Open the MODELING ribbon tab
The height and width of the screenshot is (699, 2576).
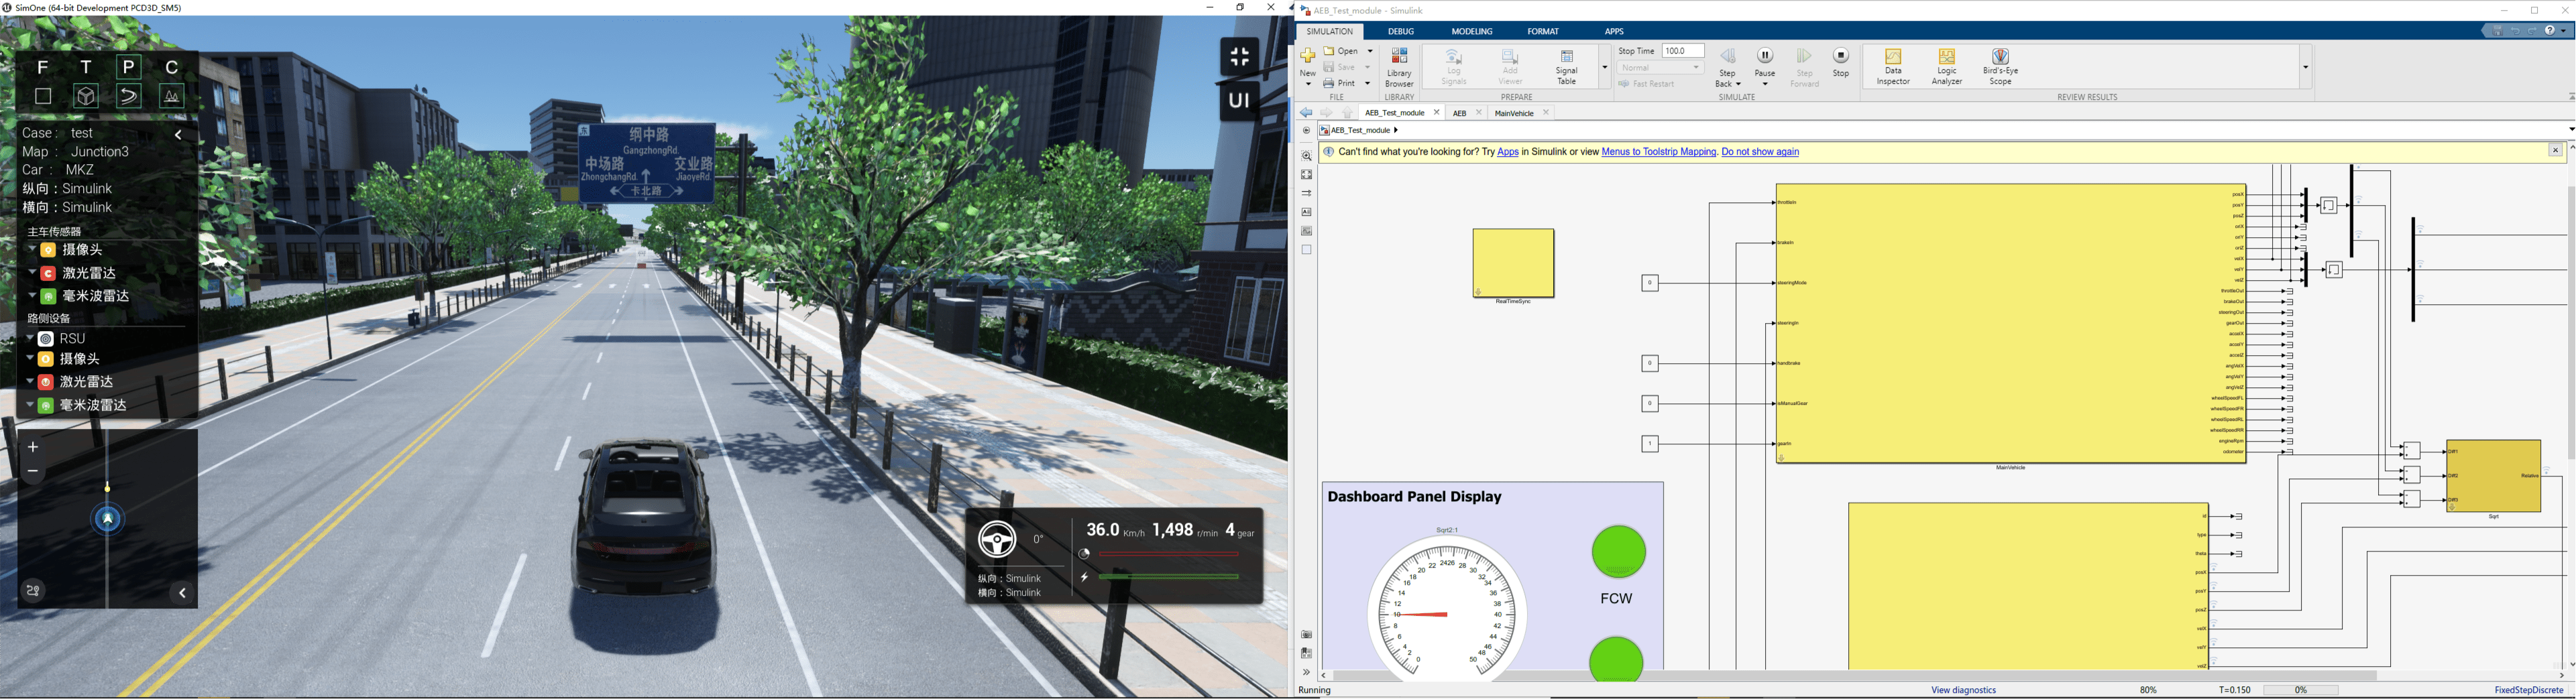point(1472,32)
